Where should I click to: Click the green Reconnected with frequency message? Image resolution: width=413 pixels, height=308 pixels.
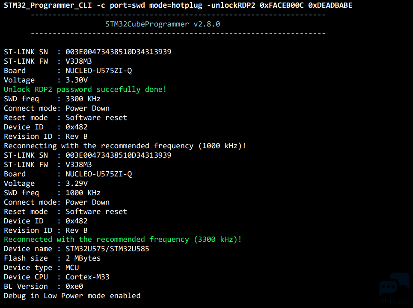point(122,239)
